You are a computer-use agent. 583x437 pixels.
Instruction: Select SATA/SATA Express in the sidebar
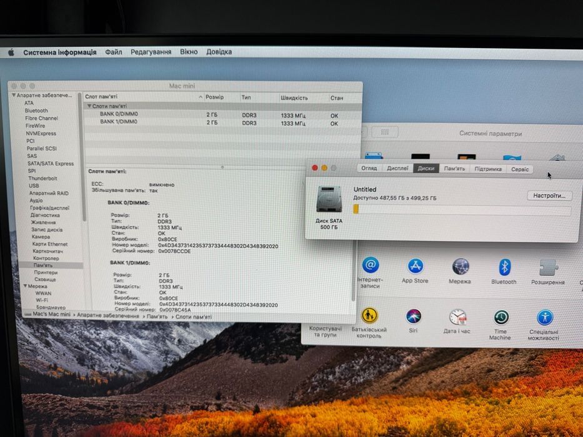(x=51, y=164)
